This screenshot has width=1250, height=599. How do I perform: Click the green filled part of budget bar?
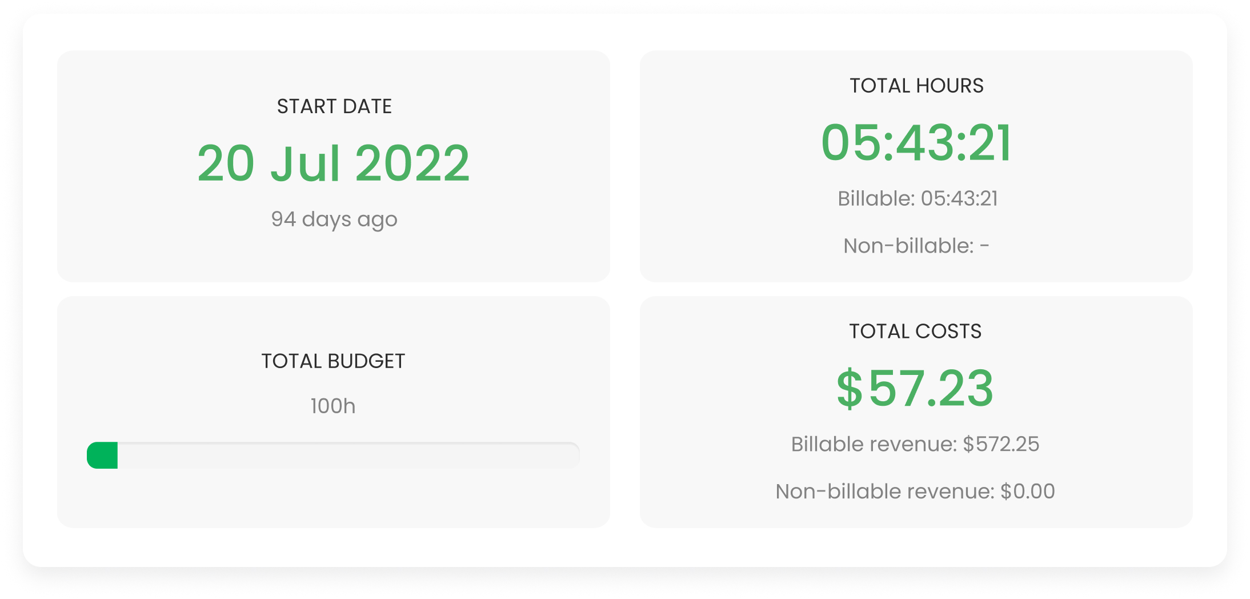103,456
